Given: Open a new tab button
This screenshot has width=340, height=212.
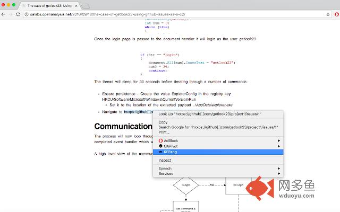Looking at the screenshot, I should tap(86, 6).
